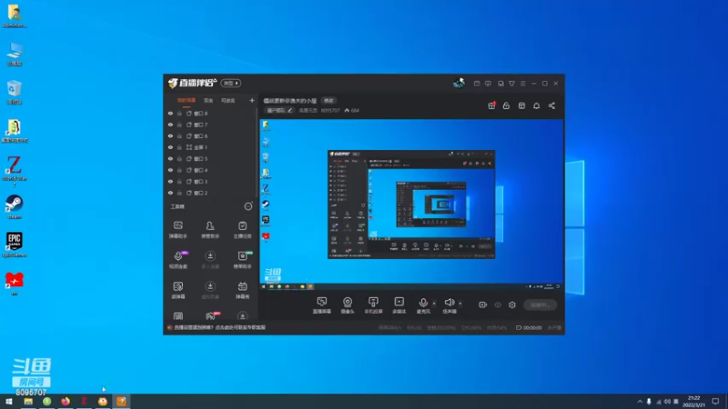This screenshot has width=728, height=409.
Task: Toggle the open padlock icon beside gift box
Action: pyautogui.click(x=506, y=105)
